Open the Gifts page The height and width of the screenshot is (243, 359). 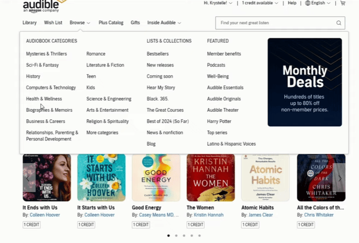(135, 23)
